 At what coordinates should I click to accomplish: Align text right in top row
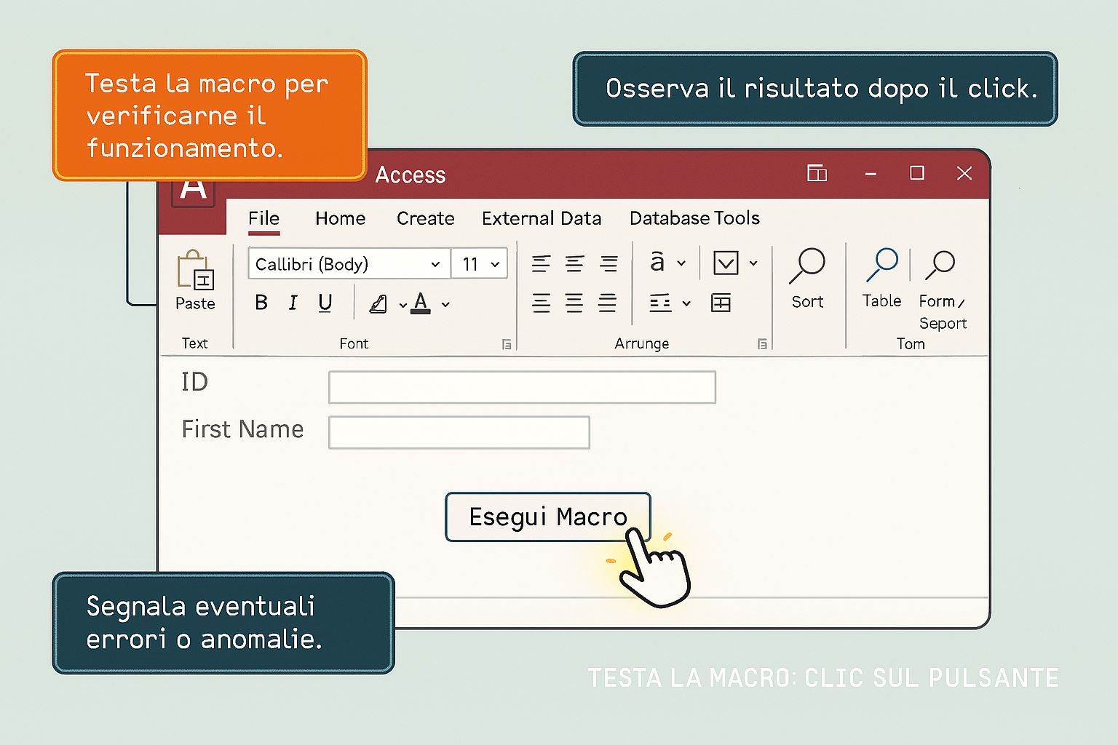click(x=608, y=263)
